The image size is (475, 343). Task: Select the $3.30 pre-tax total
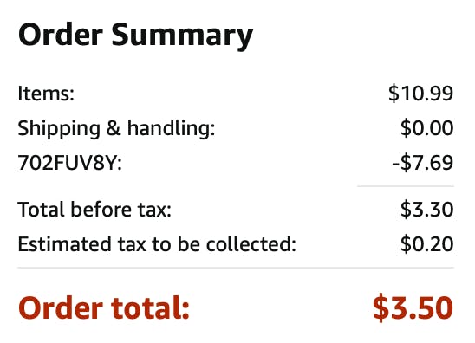pyautogui.click(x=426, y=210)
